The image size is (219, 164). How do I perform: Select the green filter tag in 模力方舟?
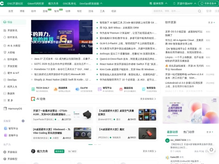59,151
